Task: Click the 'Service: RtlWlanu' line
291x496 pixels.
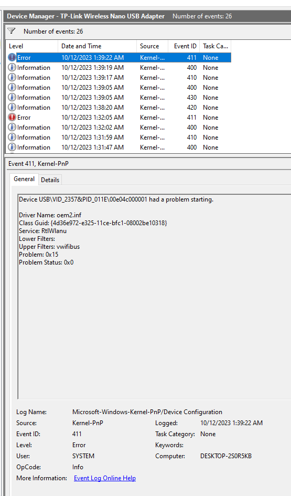Action: coord(42,231)
